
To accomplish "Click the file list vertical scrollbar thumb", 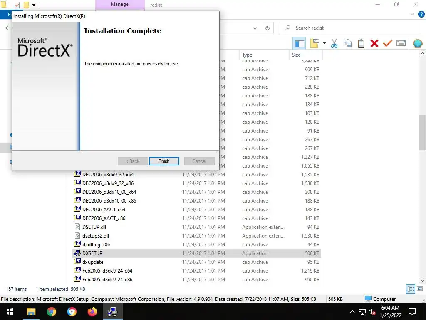I will point(422,132).
